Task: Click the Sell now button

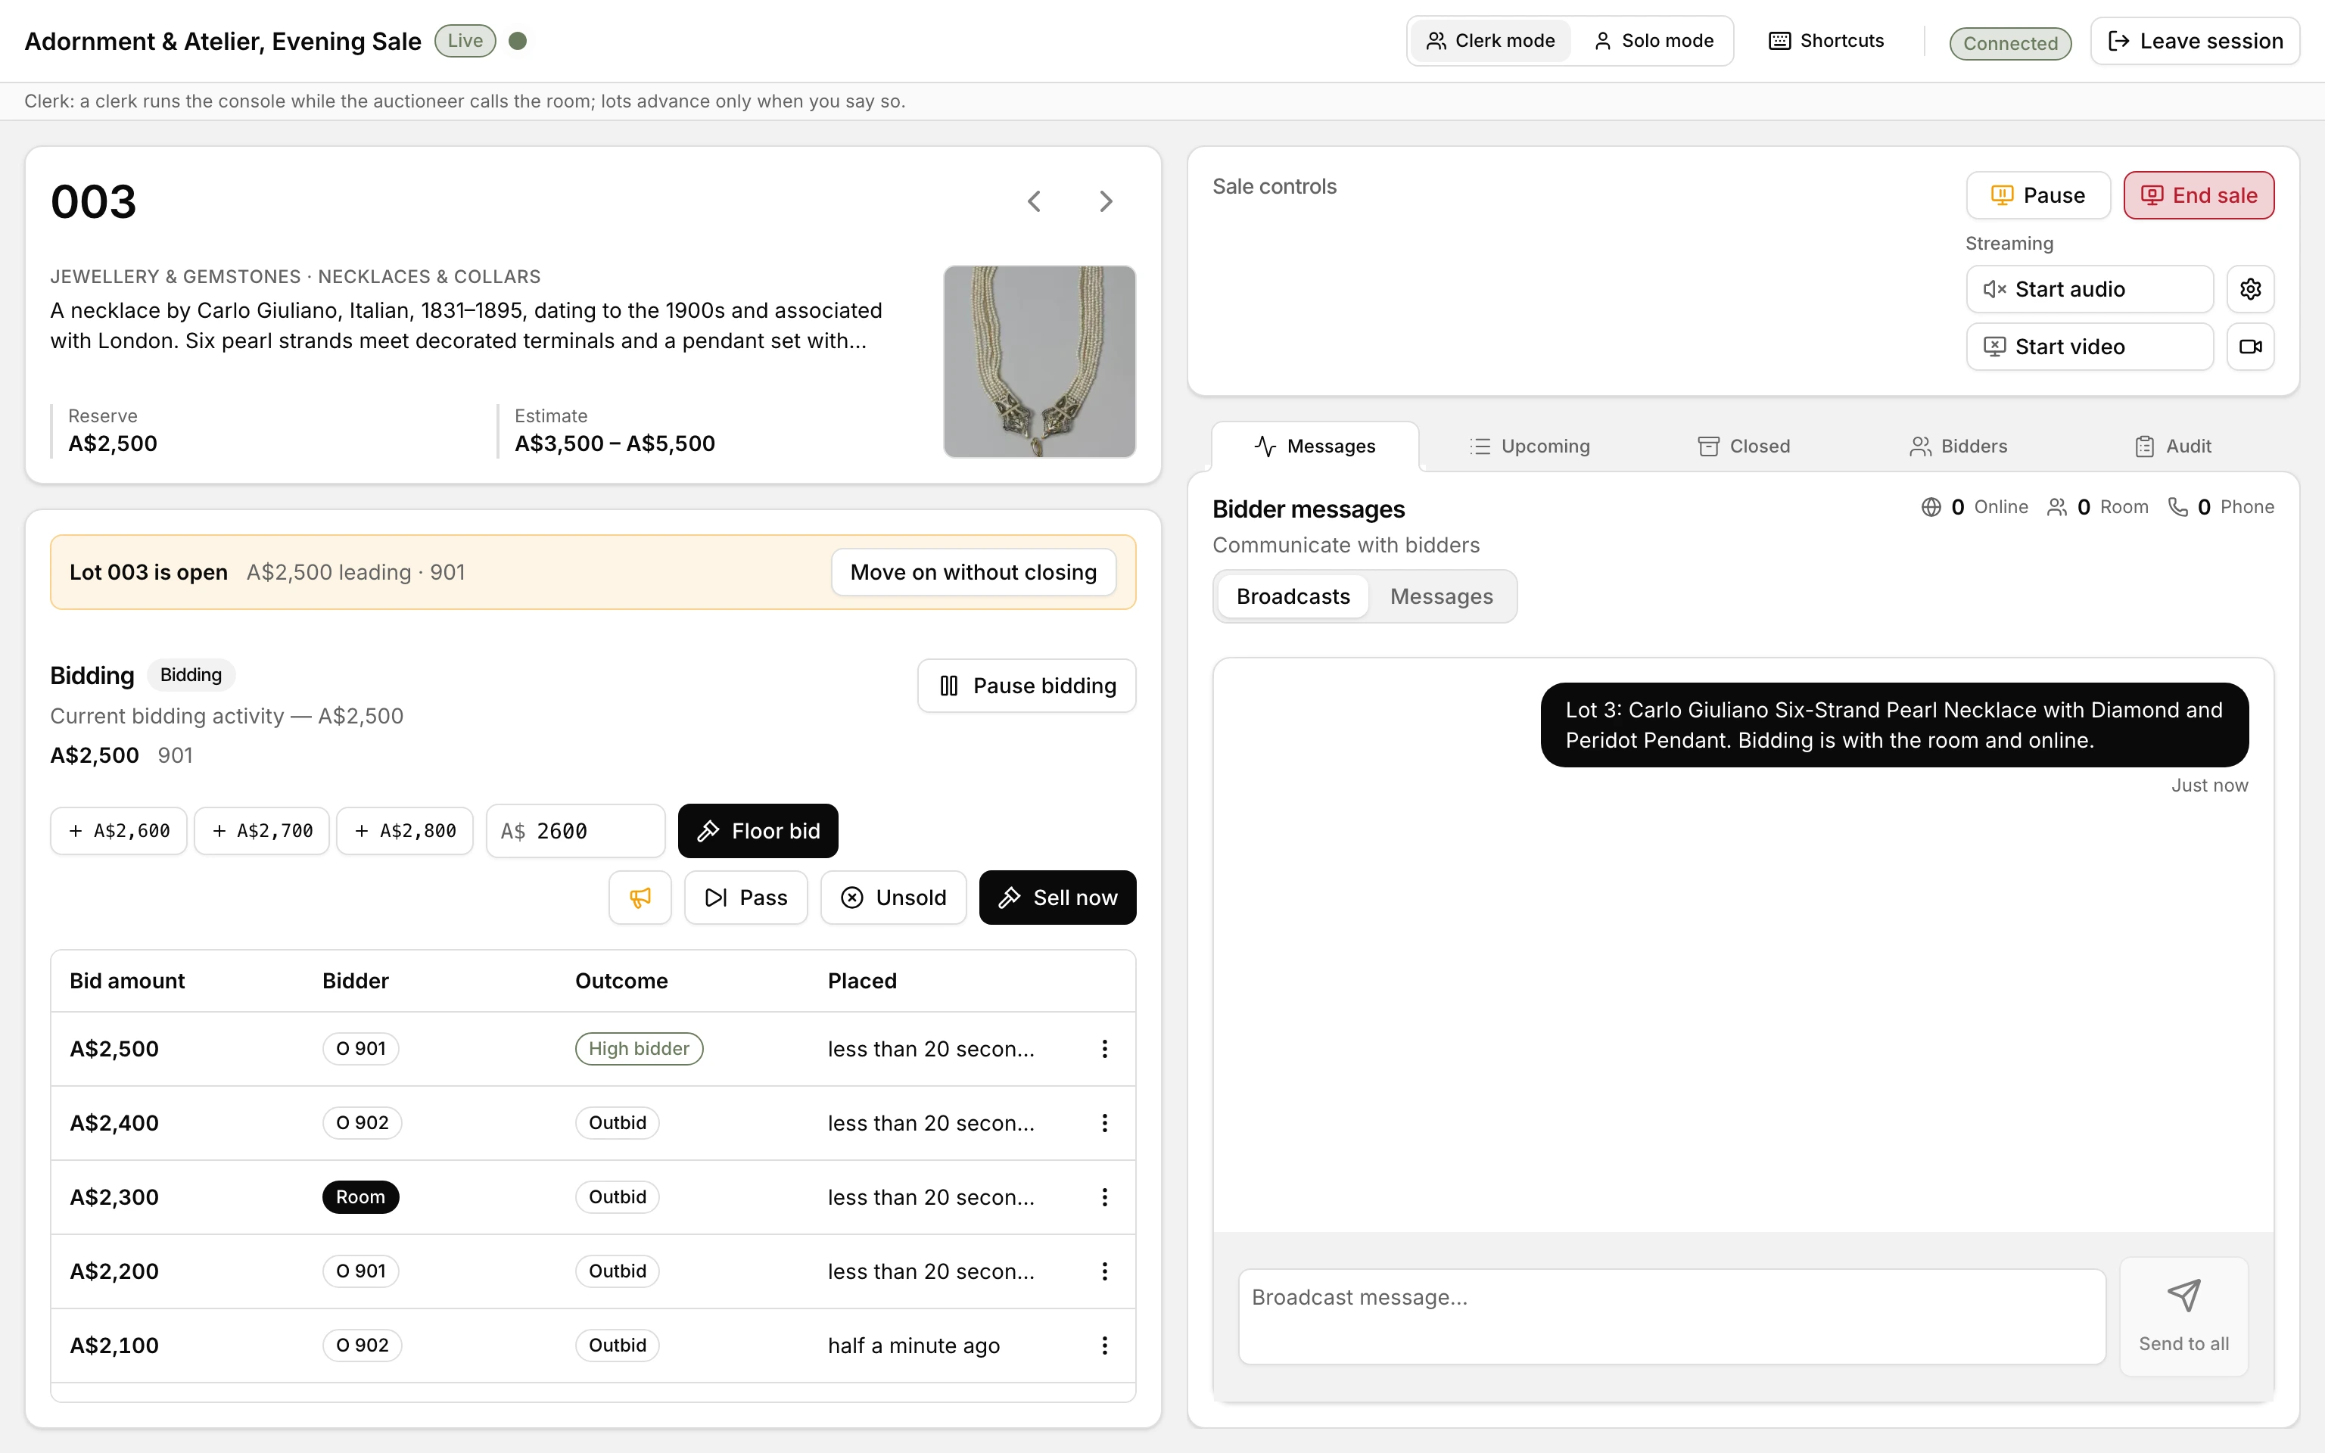Action: [x=1058, y=898]
